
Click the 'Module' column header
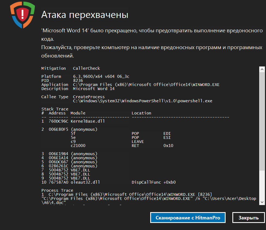click(78, 113)
